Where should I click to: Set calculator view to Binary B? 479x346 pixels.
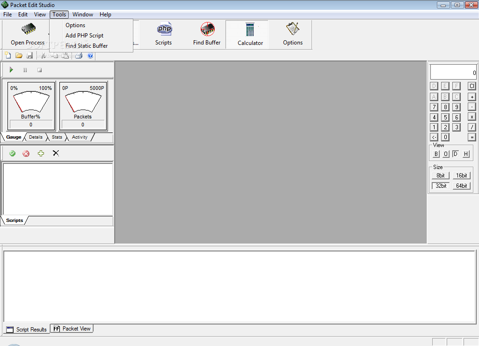[x=436, y=154]
